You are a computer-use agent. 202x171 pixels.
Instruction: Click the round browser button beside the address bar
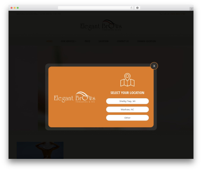[x=137, y=8]
